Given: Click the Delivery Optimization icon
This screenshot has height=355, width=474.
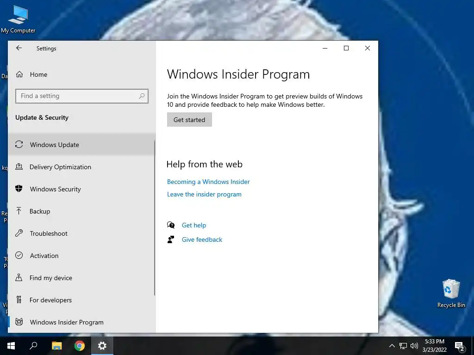Looking at the screenshot, I should click(19, 166).
